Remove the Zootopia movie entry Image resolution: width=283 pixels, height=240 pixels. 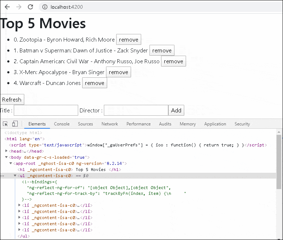(x=128, y=39)
